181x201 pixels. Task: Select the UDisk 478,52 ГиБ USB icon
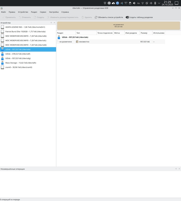[3, 54]
